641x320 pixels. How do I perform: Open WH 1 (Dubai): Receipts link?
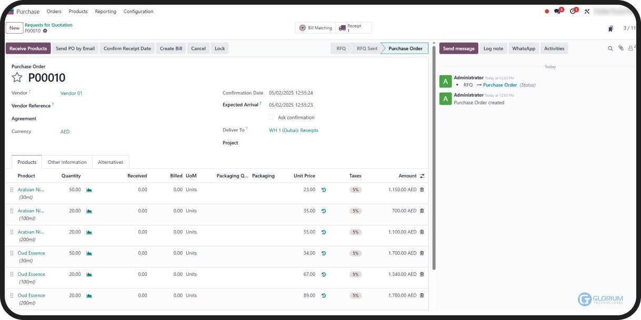(x=294, y=130)
